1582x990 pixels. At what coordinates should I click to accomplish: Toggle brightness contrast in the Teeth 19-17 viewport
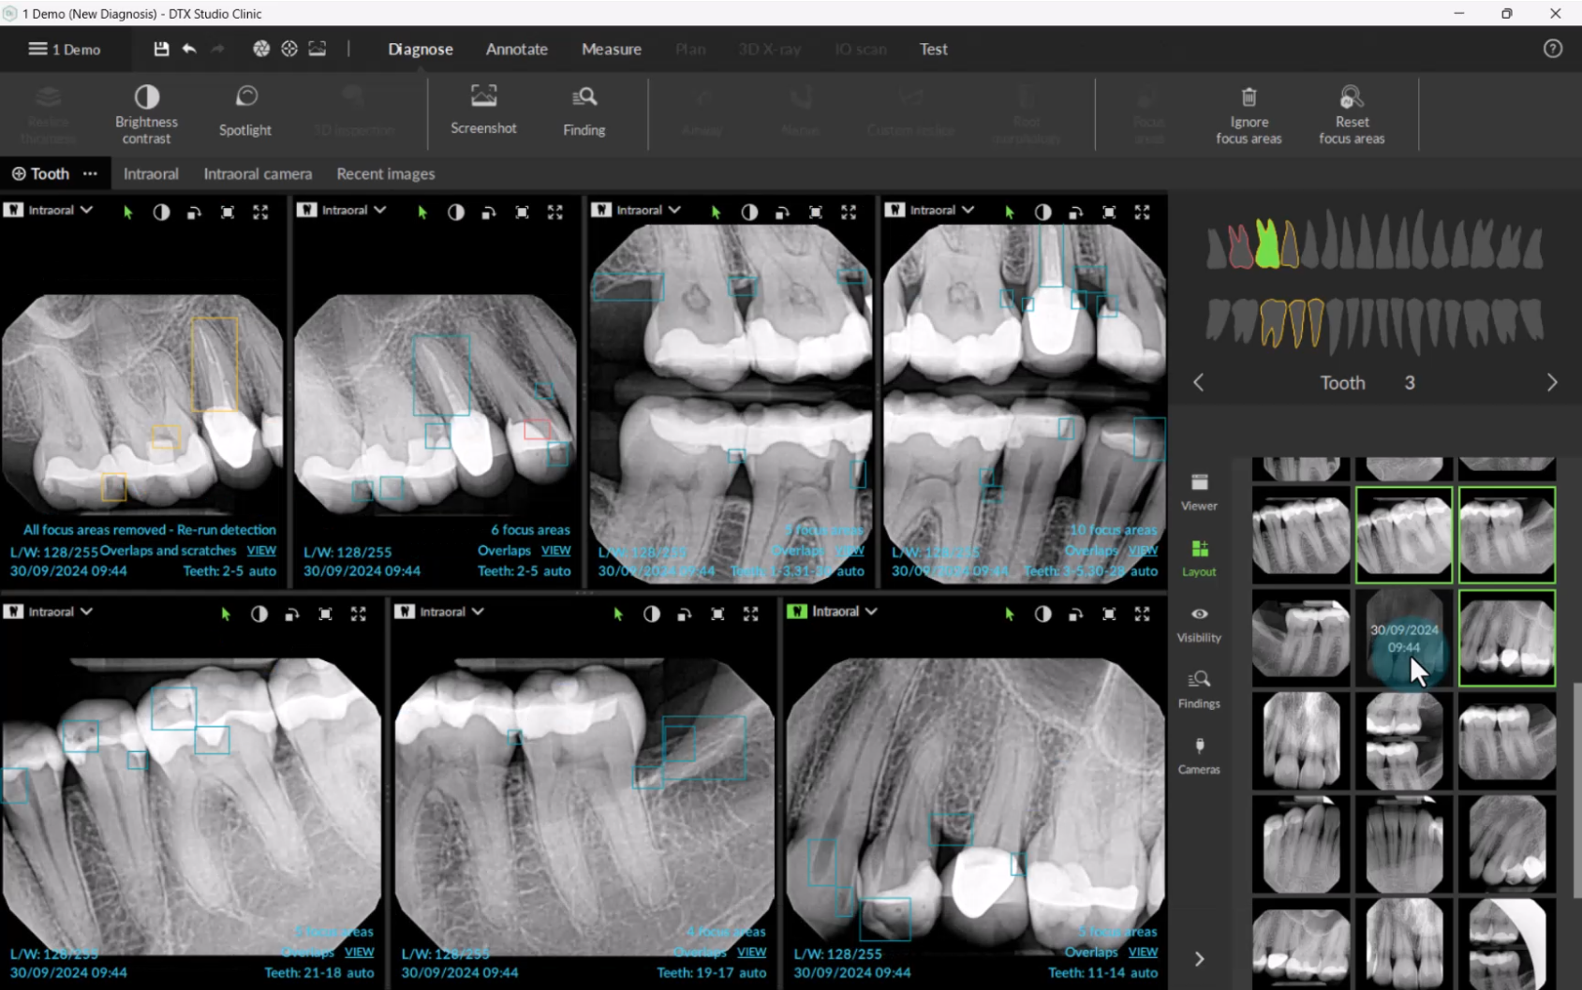[651, 614]
